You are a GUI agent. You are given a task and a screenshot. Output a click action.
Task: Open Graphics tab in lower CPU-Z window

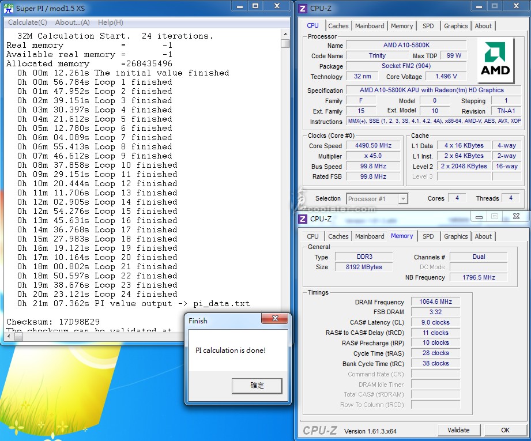(456, 236)
